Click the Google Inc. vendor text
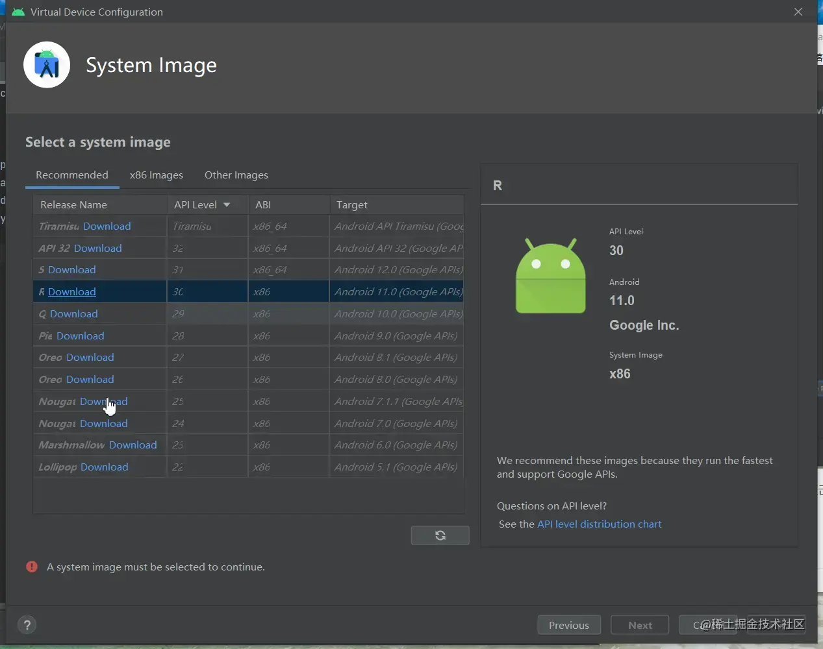The width and height of the screenshot is (823, 649). coord(644,325)
